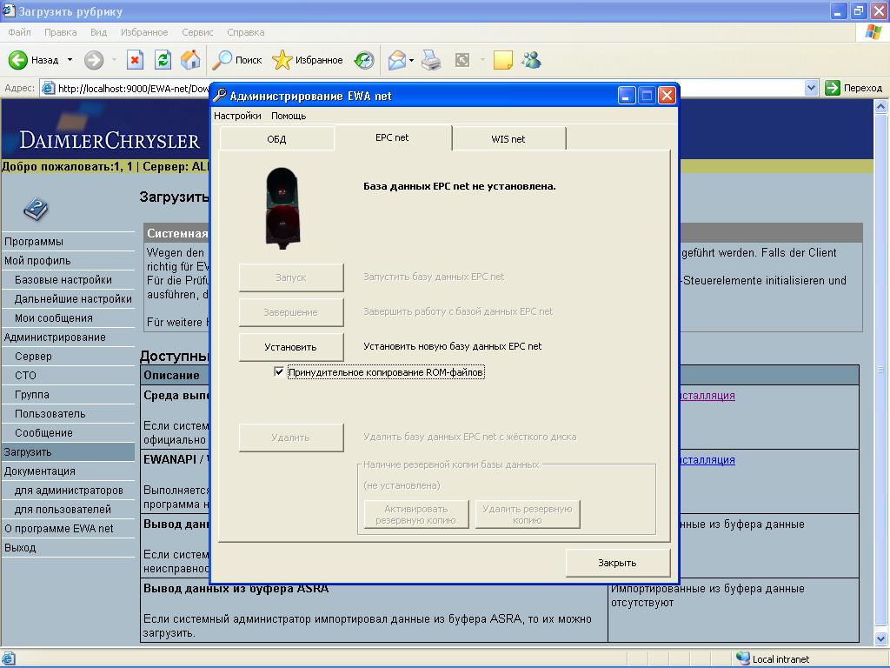Click the Mail envelope icon

[x=396, y=60]
